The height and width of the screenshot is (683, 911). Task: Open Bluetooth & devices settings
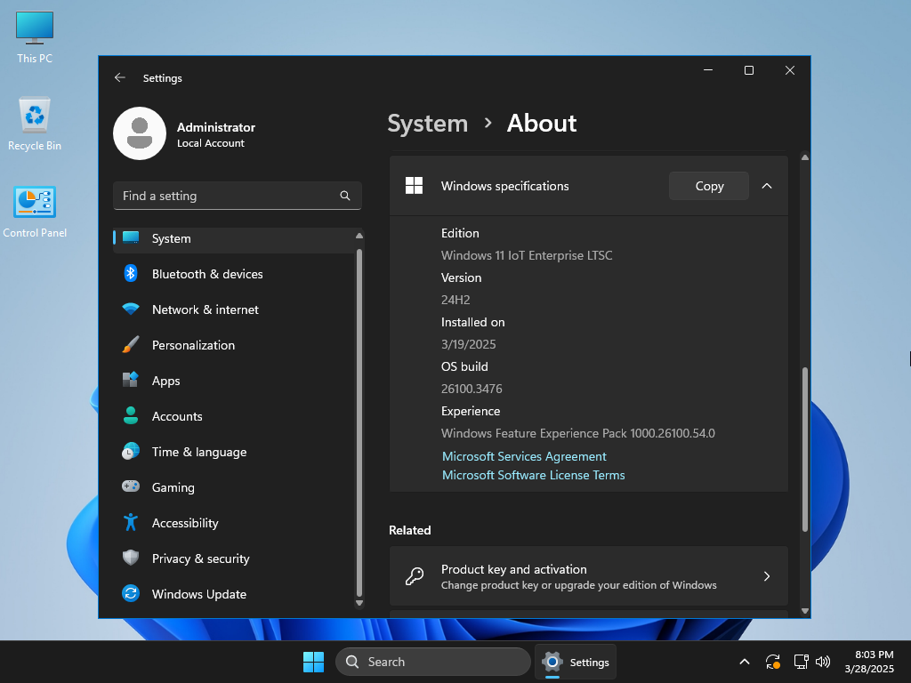pyautogui.click(x=234, y=274)
